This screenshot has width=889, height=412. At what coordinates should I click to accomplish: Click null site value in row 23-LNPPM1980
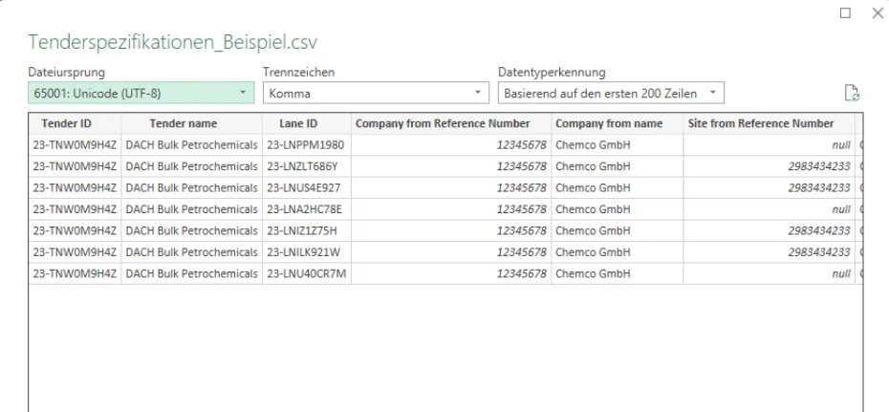(x=769, y=145)
